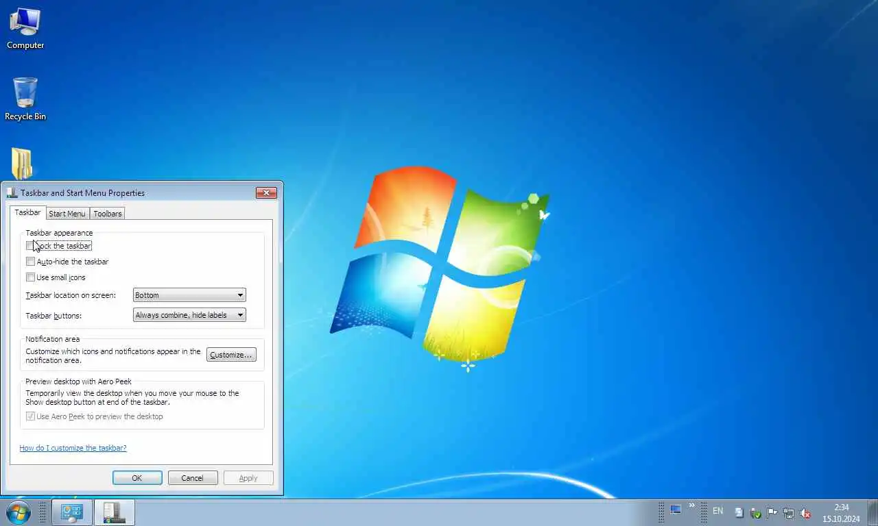This screenshot has height=526, width=878.
Task: Open the Taskbar buttons combine dropdown
Action: pos(189,315)
